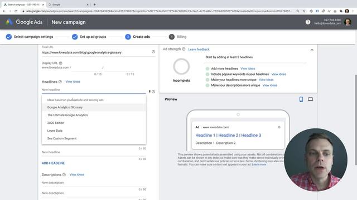Open a new browser tab

(x=95, y=4)
